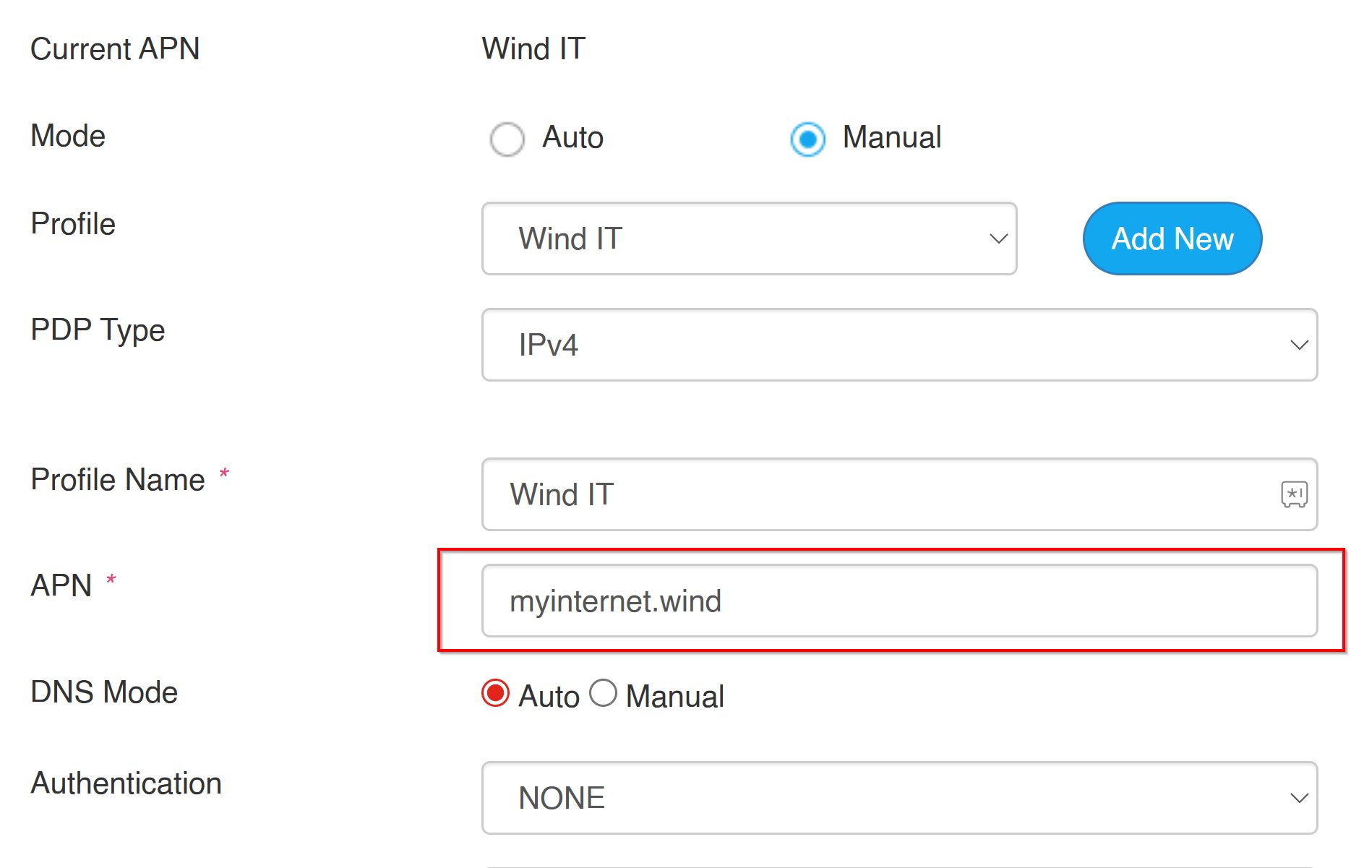Click the Authentication label

[126, 783]
